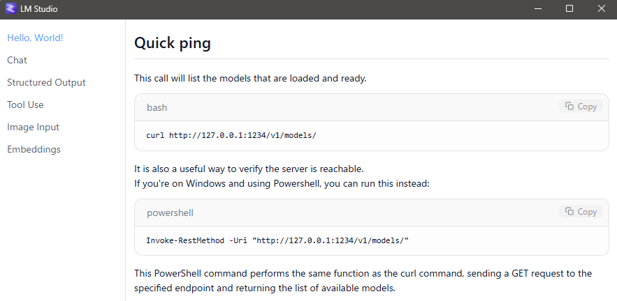Click the curl models command text
617x301 pixels.
pos(231,135)
